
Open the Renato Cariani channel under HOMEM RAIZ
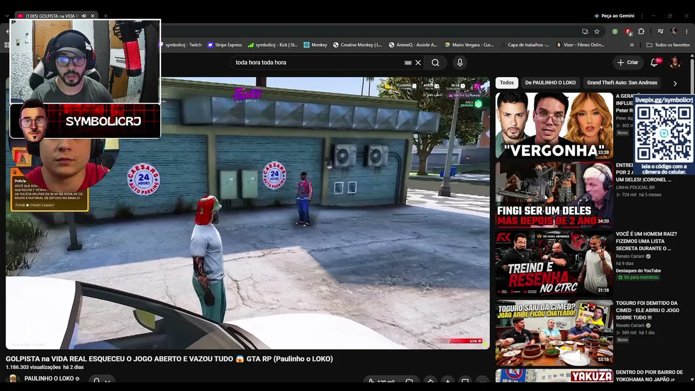(630, 256)
